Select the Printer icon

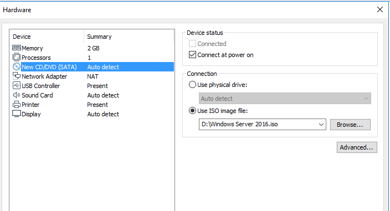(x=17, y=104)
